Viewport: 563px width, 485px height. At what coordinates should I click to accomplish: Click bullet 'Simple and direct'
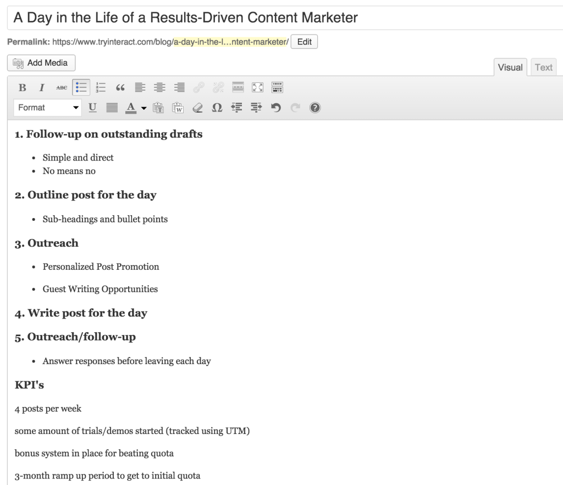coord(78,158)
